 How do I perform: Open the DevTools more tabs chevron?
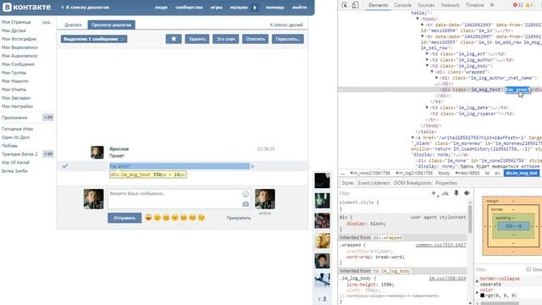click(492, 5)
